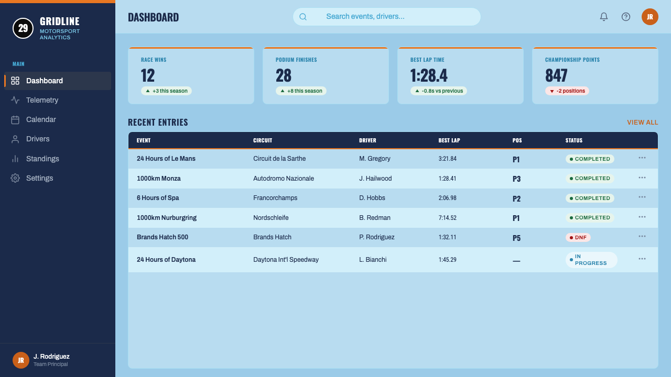Open Telemetry from the sidebar
This screenshot has width=671, height=377.
point(58,100)
